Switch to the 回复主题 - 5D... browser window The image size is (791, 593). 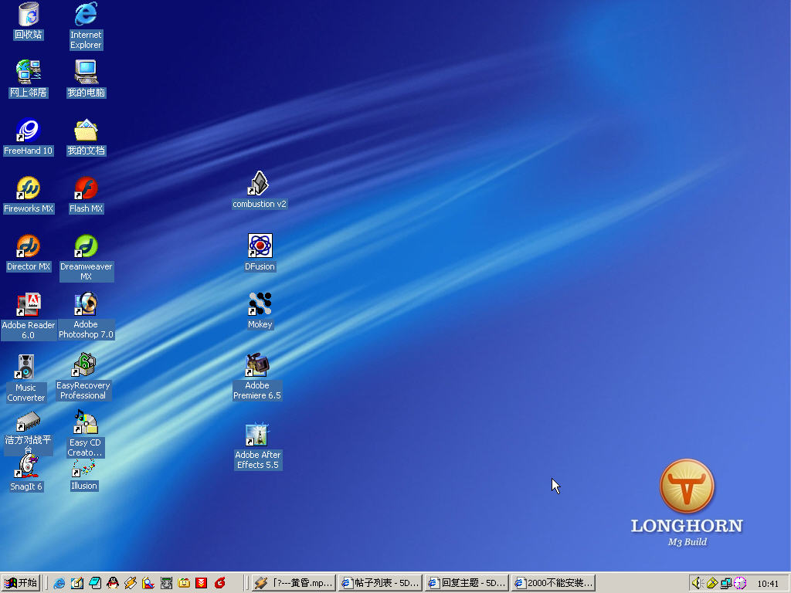pos(467,583)
